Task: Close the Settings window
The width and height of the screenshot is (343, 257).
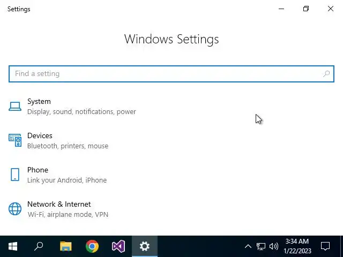Action: [x=331, y=9]
